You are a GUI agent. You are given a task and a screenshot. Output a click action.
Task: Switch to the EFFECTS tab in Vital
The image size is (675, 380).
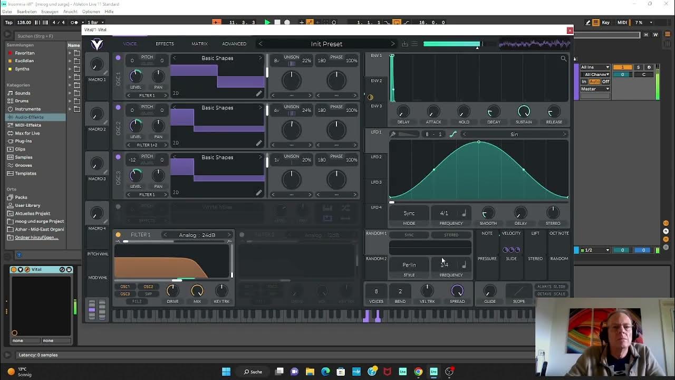click(x=165, y=44)
